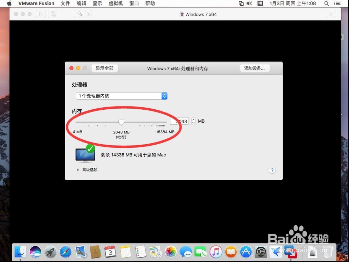Open Safari from the dock
The height and width of the screenshot is (262, 349).
(x=66, y=252)
